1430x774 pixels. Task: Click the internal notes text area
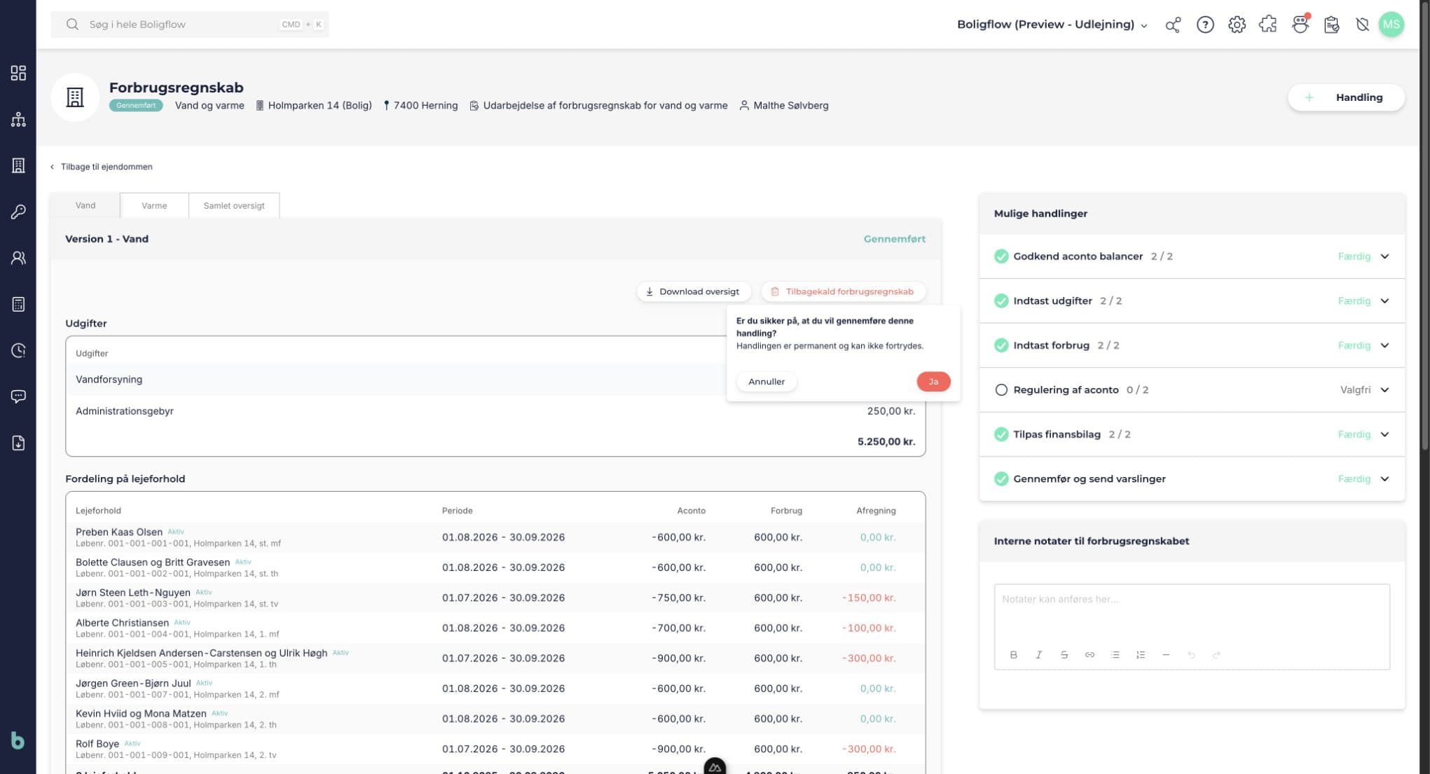(1192, 613)
